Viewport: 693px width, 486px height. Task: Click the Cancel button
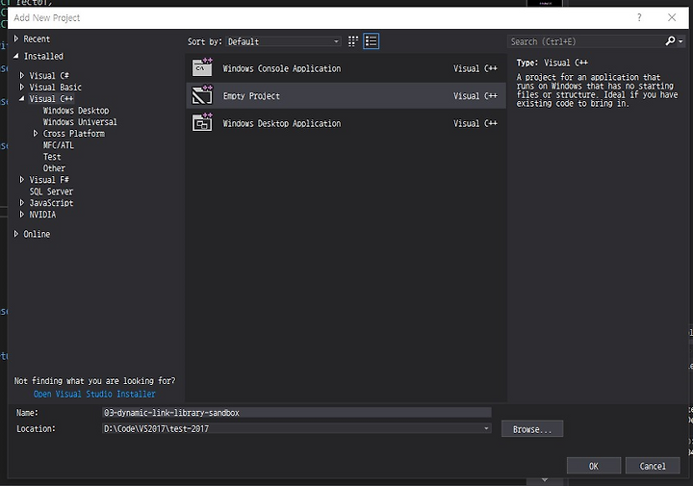pos(653,466)
